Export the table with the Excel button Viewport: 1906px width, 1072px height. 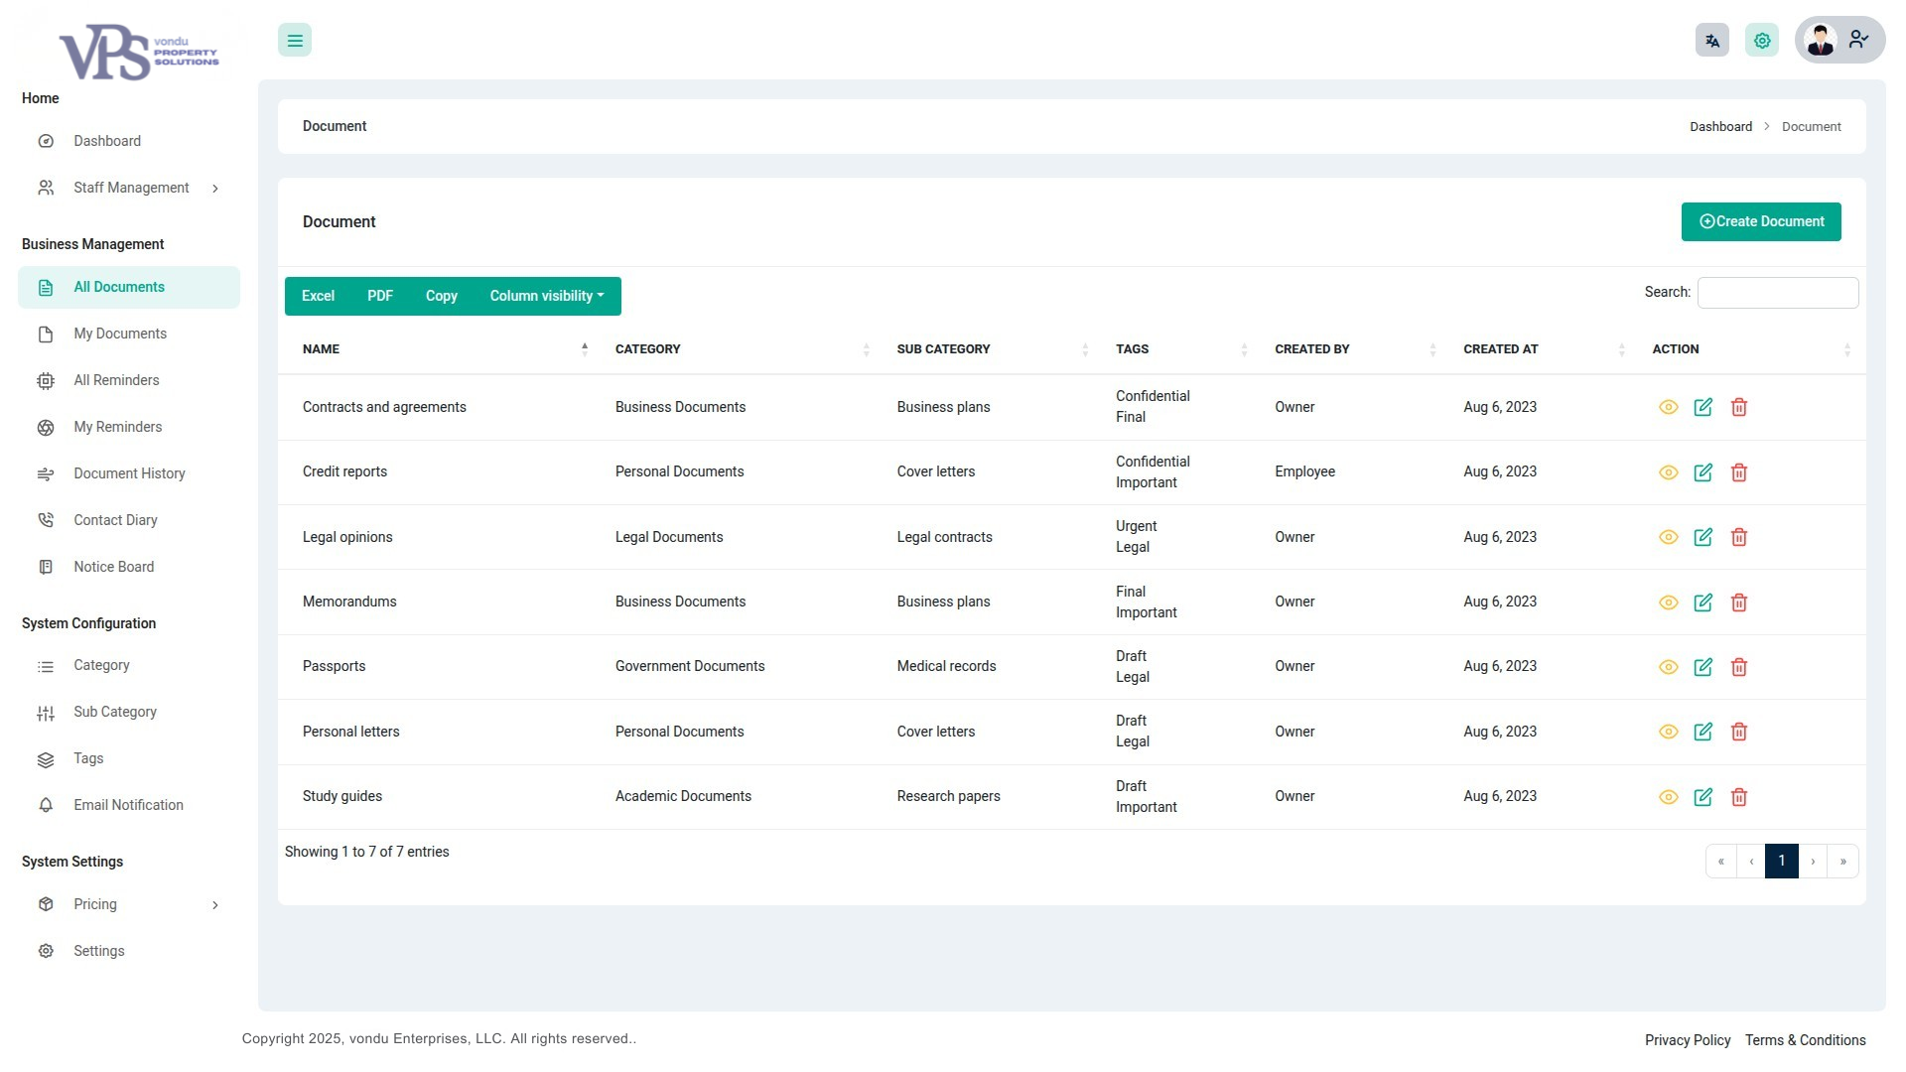(318, 296)
